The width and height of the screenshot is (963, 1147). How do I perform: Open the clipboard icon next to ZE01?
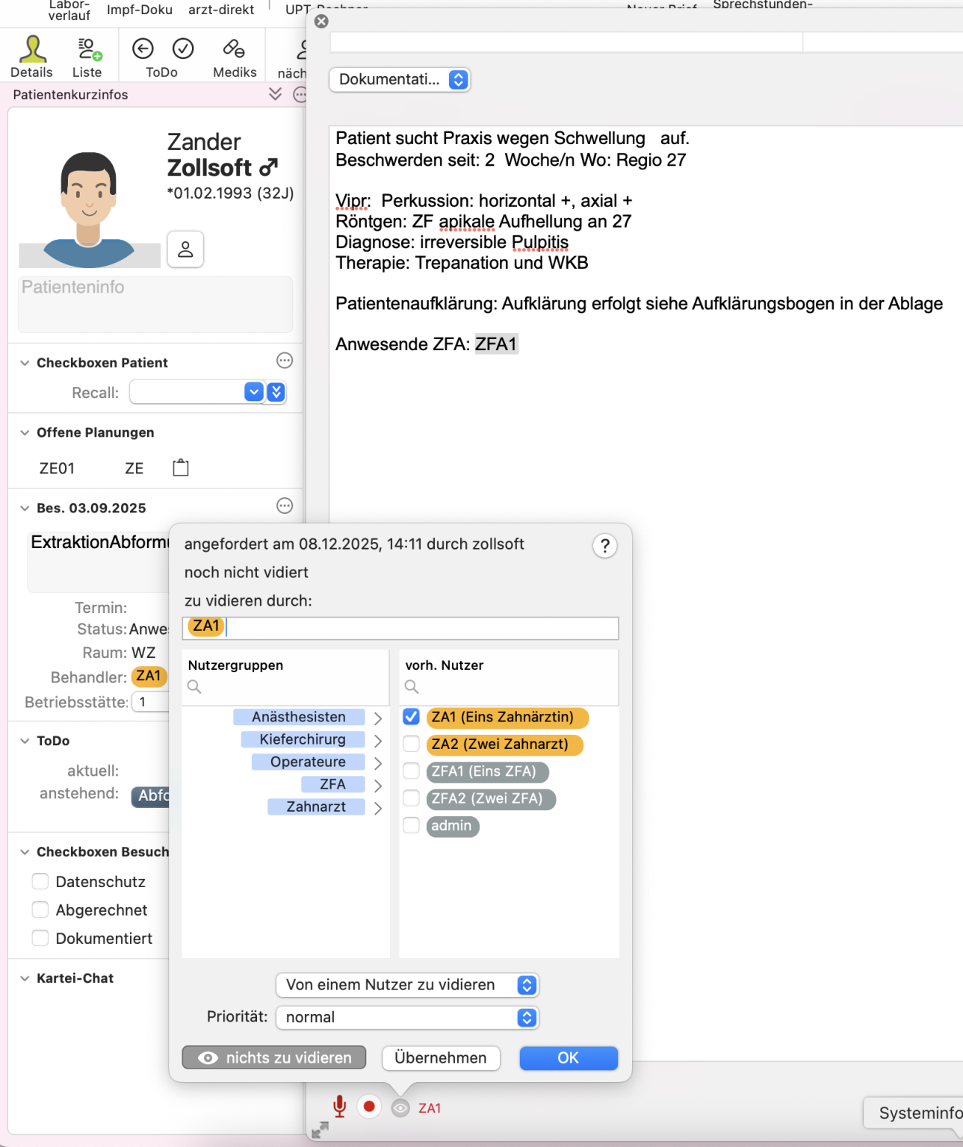(181, 468)
